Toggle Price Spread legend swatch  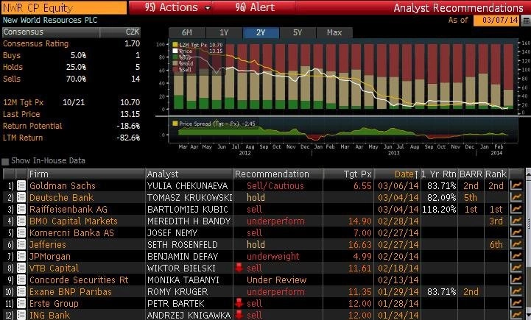pyautogui.click(x=175, y=124)
